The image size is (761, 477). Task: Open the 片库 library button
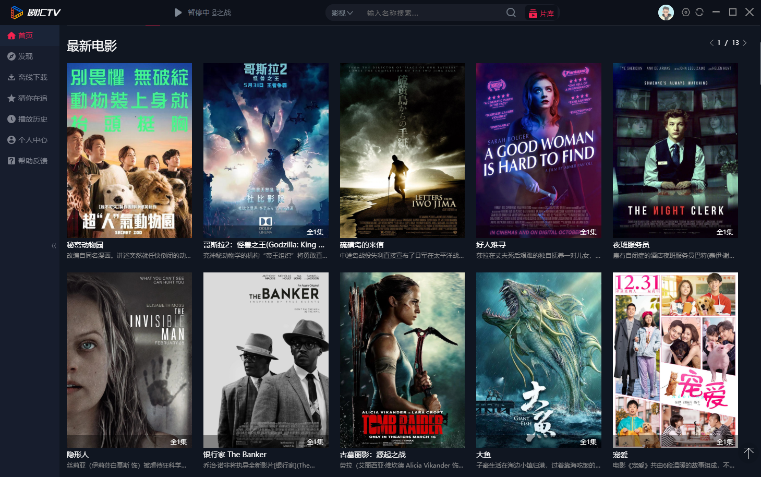pyautogui.click(x=541, y=13)
